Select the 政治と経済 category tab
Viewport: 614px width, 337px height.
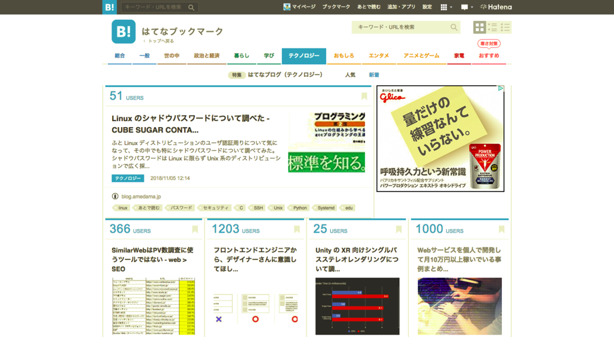pos(207,56)
